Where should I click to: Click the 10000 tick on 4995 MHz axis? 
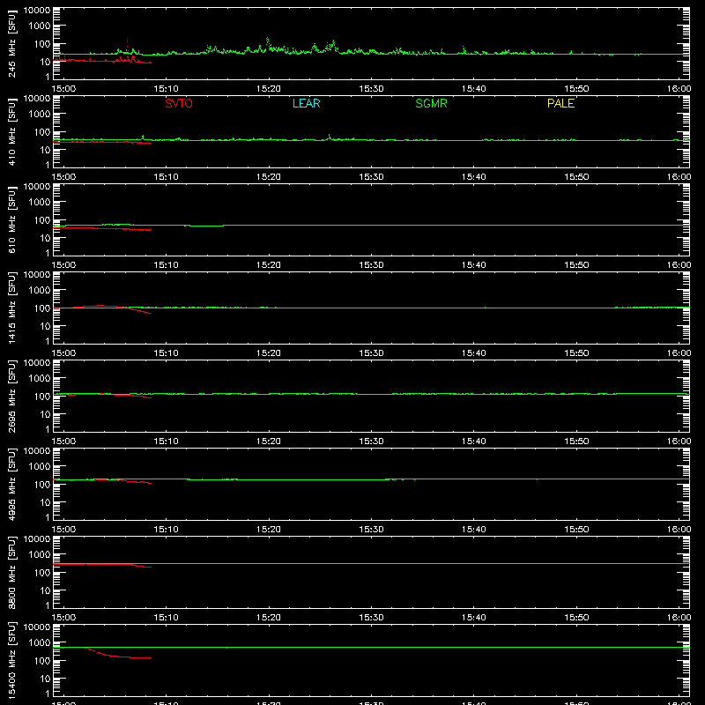[37, 451]
